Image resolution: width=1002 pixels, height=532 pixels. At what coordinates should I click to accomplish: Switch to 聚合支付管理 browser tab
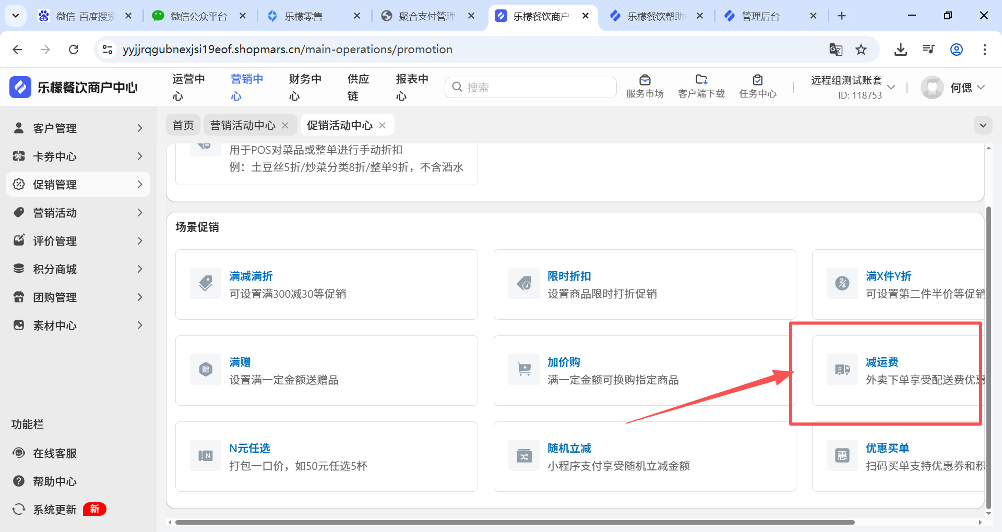427,16
